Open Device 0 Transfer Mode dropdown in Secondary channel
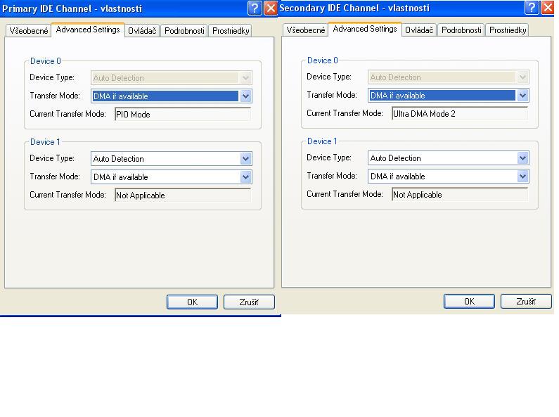The width and height of the screenshot is (559, 417). 522,96
